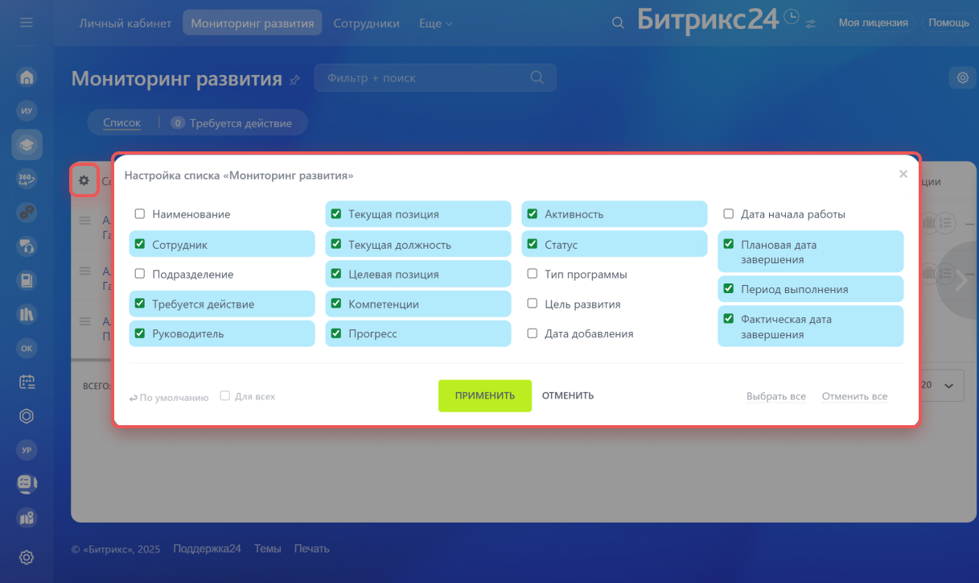Check the Тип программы checkbox
Screen dimensions: 979x583
533,274
